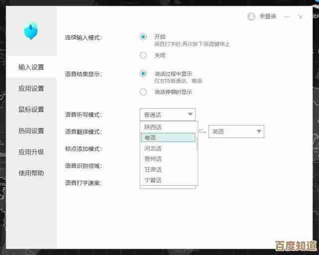The width and height of the screenshot is (319, 255).
Task: Click the swap arrow icon before 英语 dropdown
Action: (202, 131)
